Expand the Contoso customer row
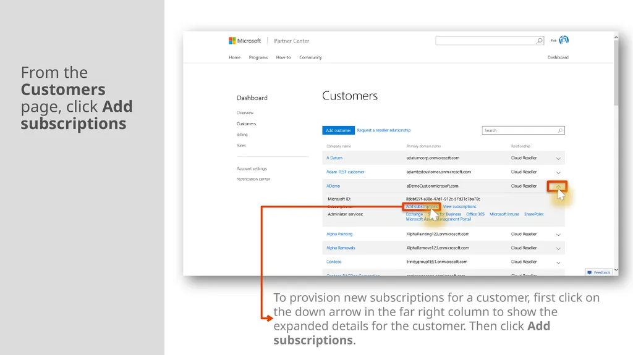 pos(558,262)
